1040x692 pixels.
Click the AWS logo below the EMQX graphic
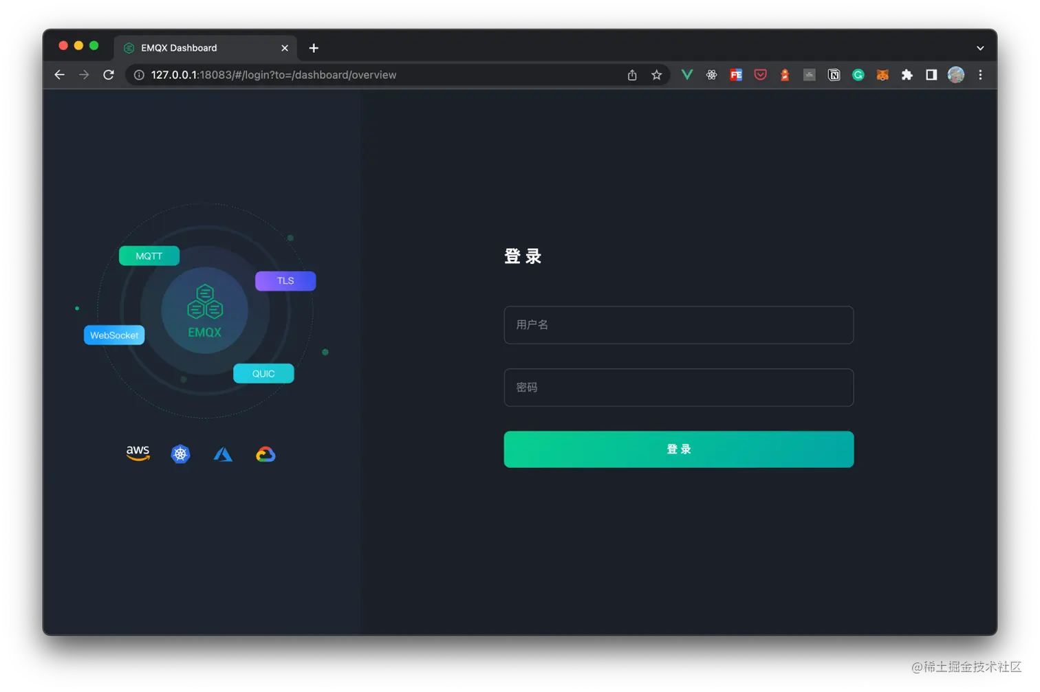point(138,454)
